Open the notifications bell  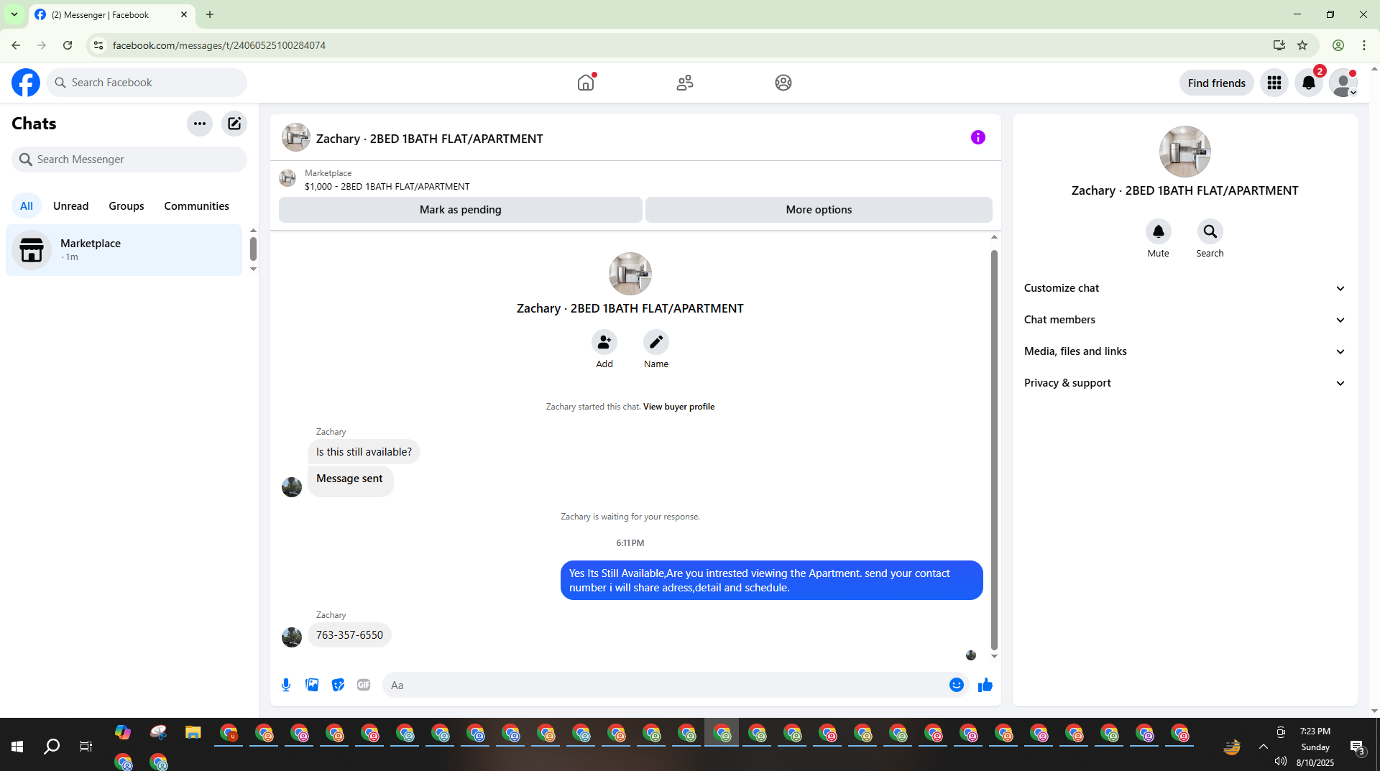tap(1309, 83)
